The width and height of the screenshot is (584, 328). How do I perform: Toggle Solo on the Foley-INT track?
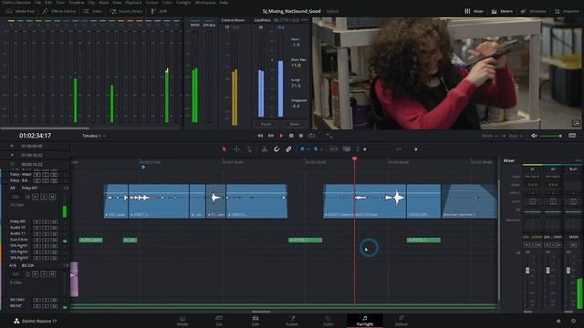point(44,197)
